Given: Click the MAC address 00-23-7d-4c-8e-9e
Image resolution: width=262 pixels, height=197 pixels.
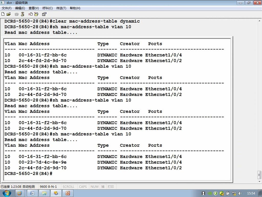Looking at the screenshot, I should (43, 162).
